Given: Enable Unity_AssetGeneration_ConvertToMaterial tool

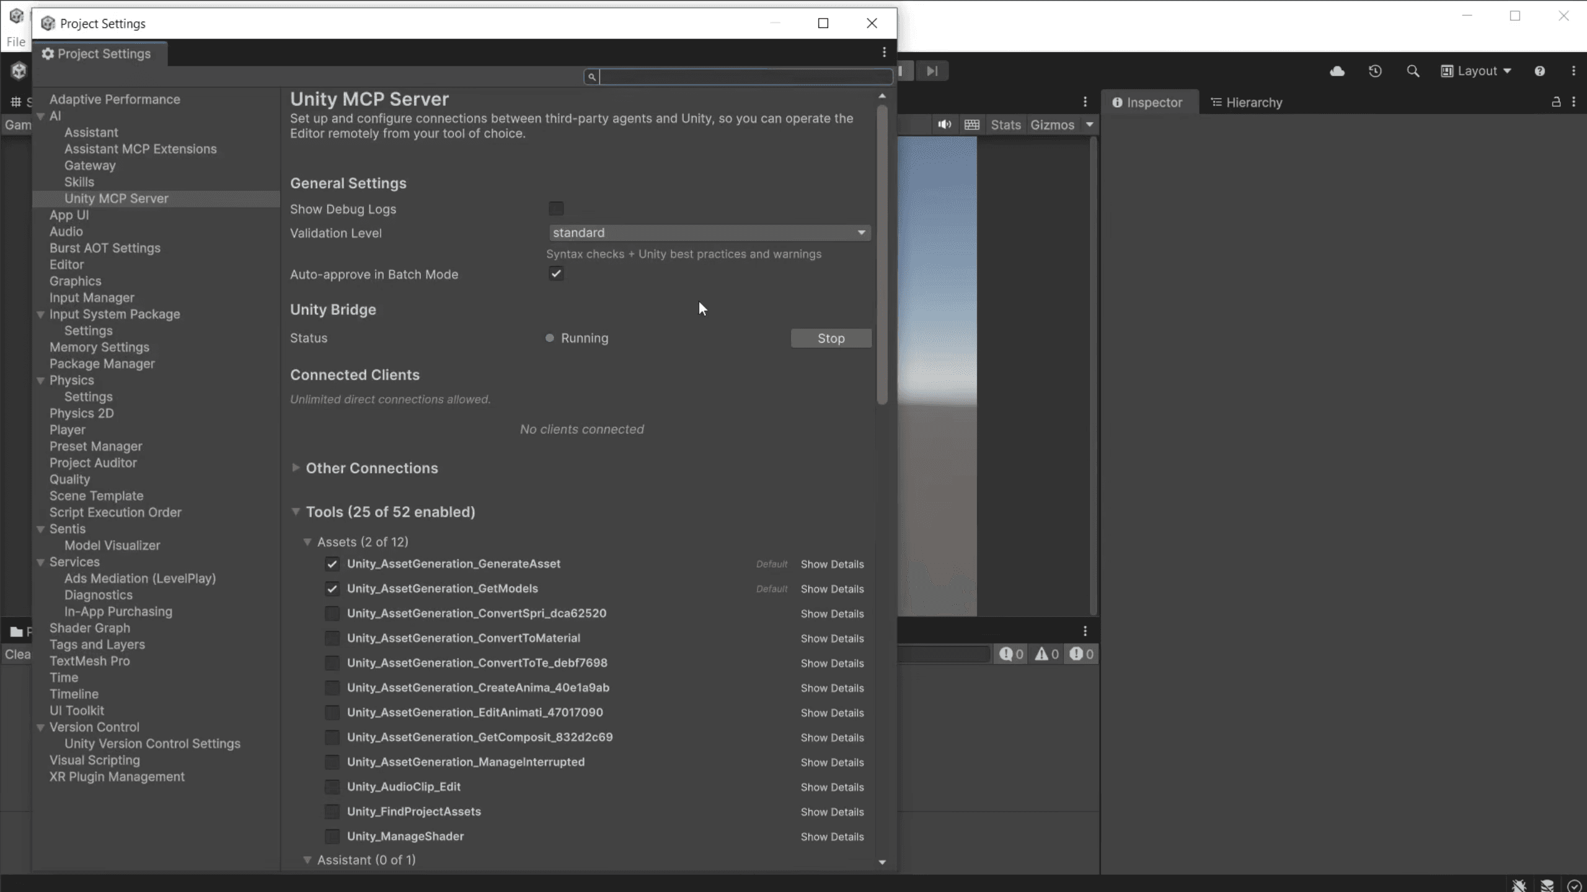Looking at the screenshot, I should click(332, 638).
